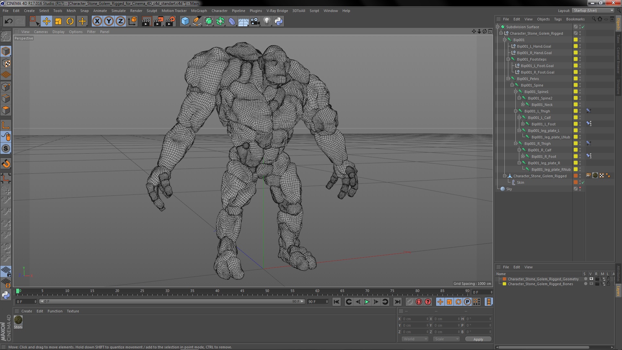Enable Points mode icon
This screenshot has width=622, height=350.
click(6, 87)
